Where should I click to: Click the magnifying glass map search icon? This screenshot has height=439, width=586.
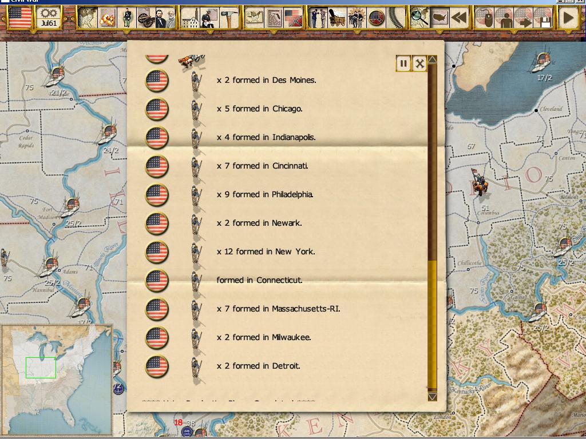click(419, 18)
